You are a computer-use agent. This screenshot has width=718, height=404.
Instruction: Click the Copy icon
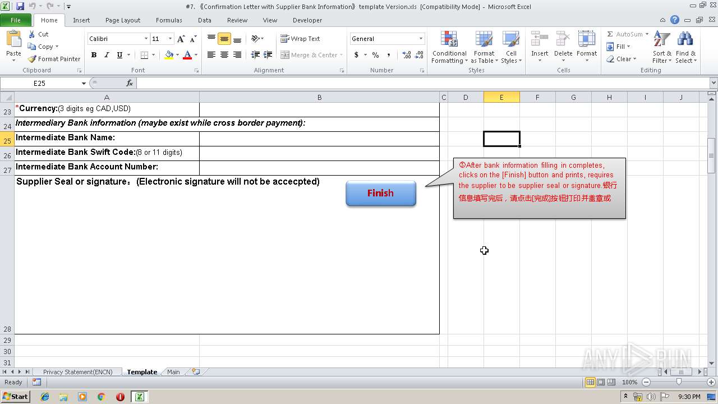coord(32,47)
